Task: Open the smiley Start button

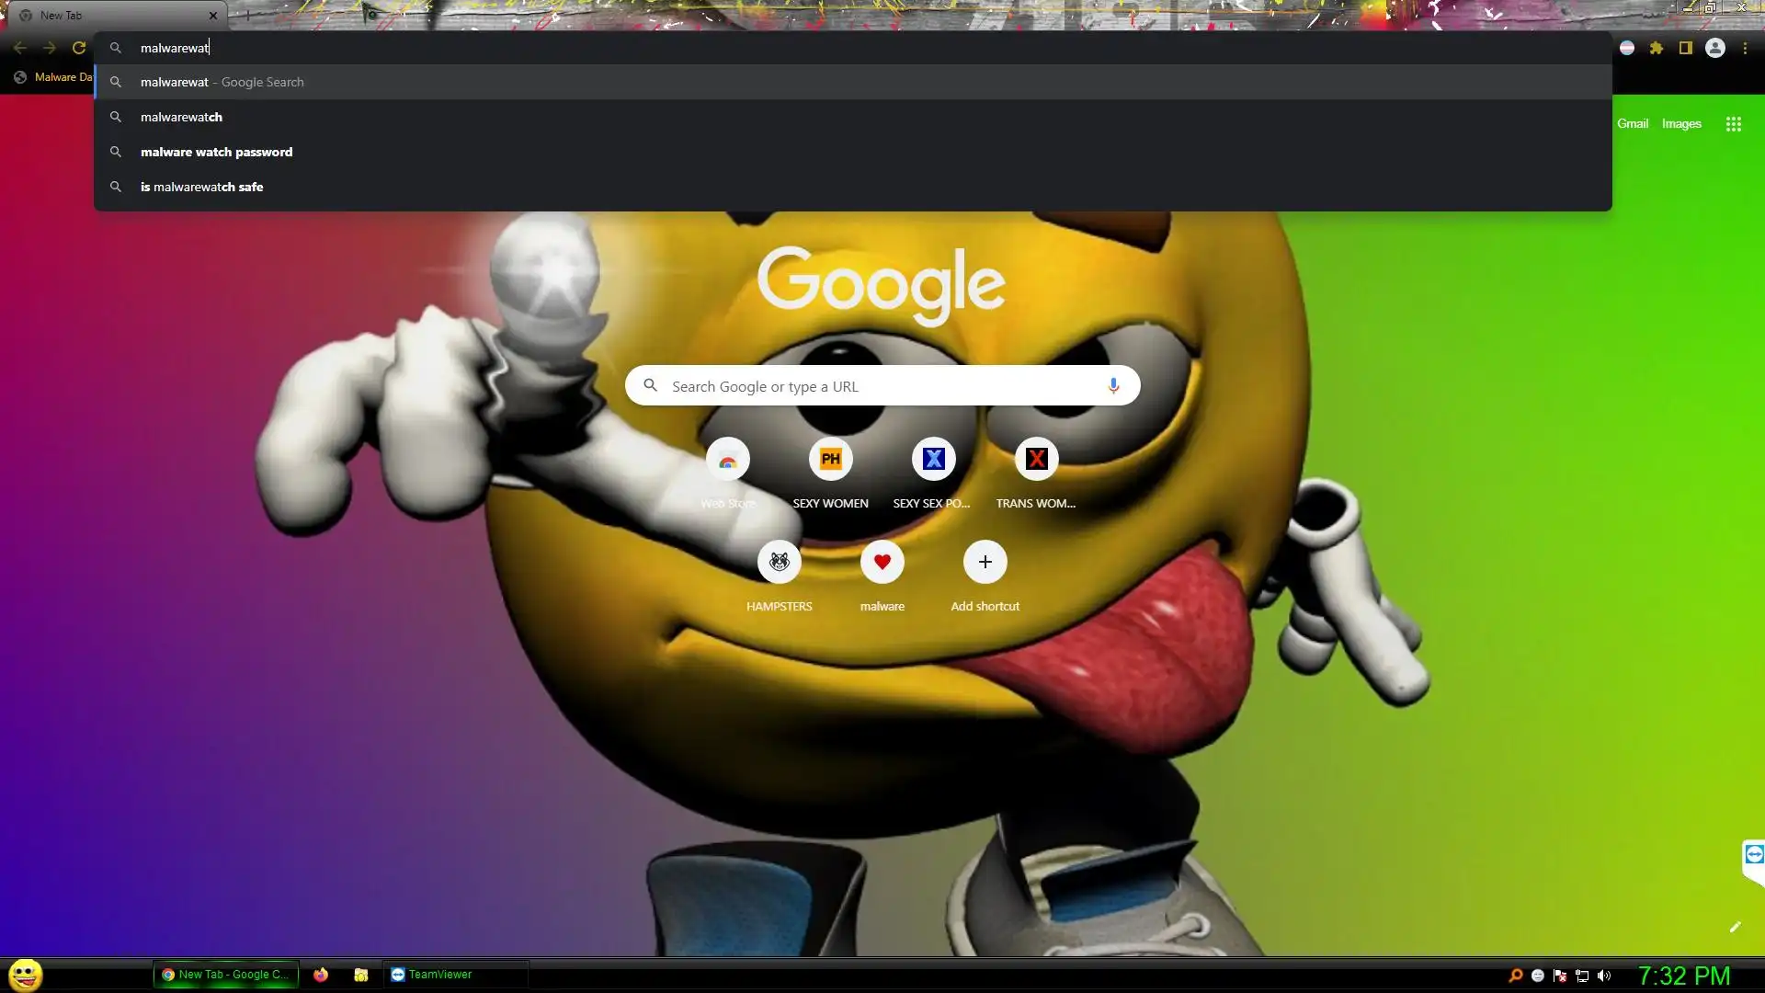Action: point(26,975)
